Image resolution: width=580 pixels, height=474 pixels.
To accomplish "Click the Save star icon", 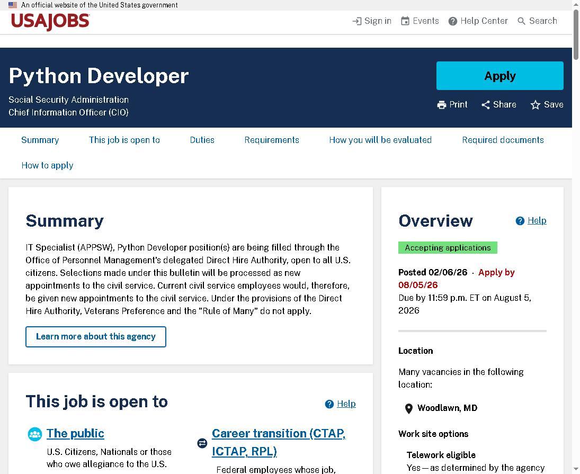I will click(536, 105).
